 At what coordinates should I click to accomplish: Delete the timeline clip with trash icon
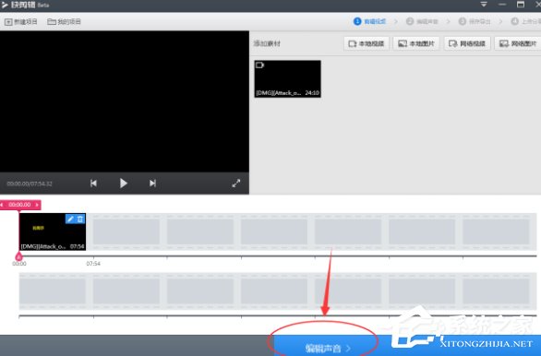pos(80,219)
